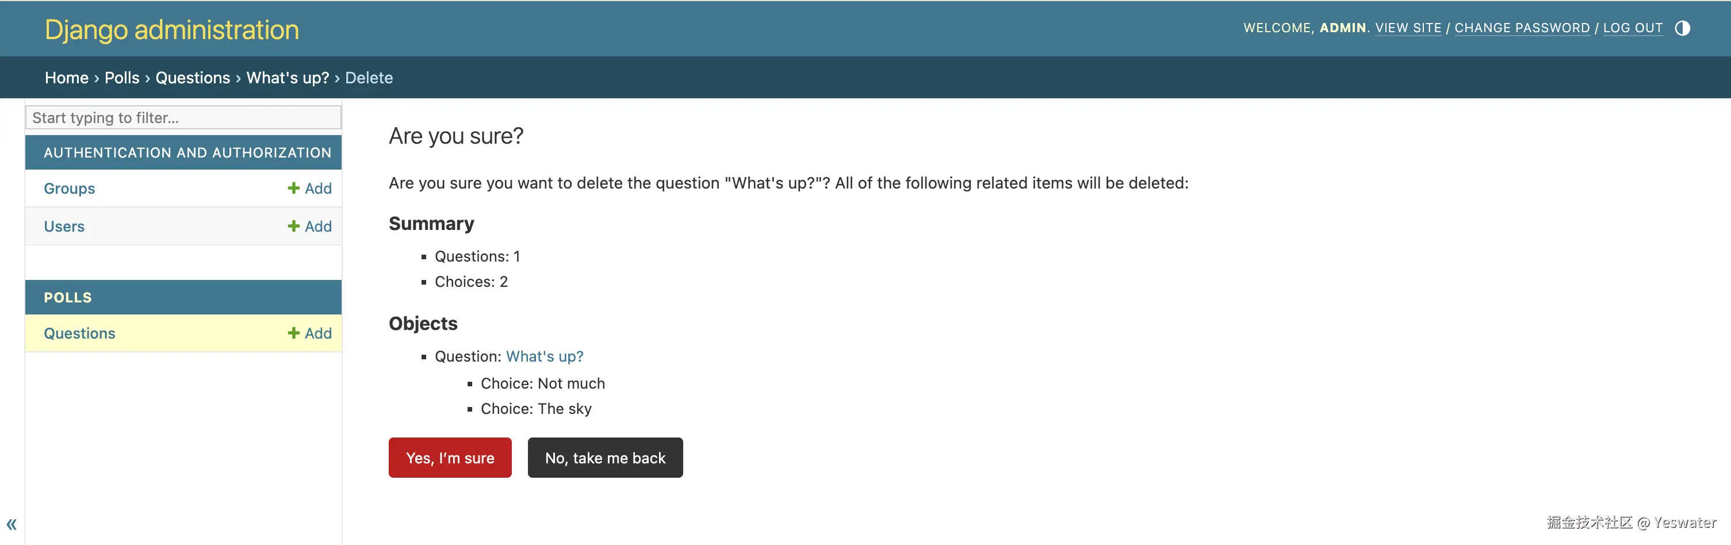Toggle the light/dark theme icon
This screenshot has width=1731, height=545.
click(1682, 28)
